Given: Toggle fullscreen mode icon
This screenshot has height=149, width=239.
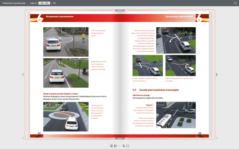Looking at the screenshot, I should [x=128, y=146].
